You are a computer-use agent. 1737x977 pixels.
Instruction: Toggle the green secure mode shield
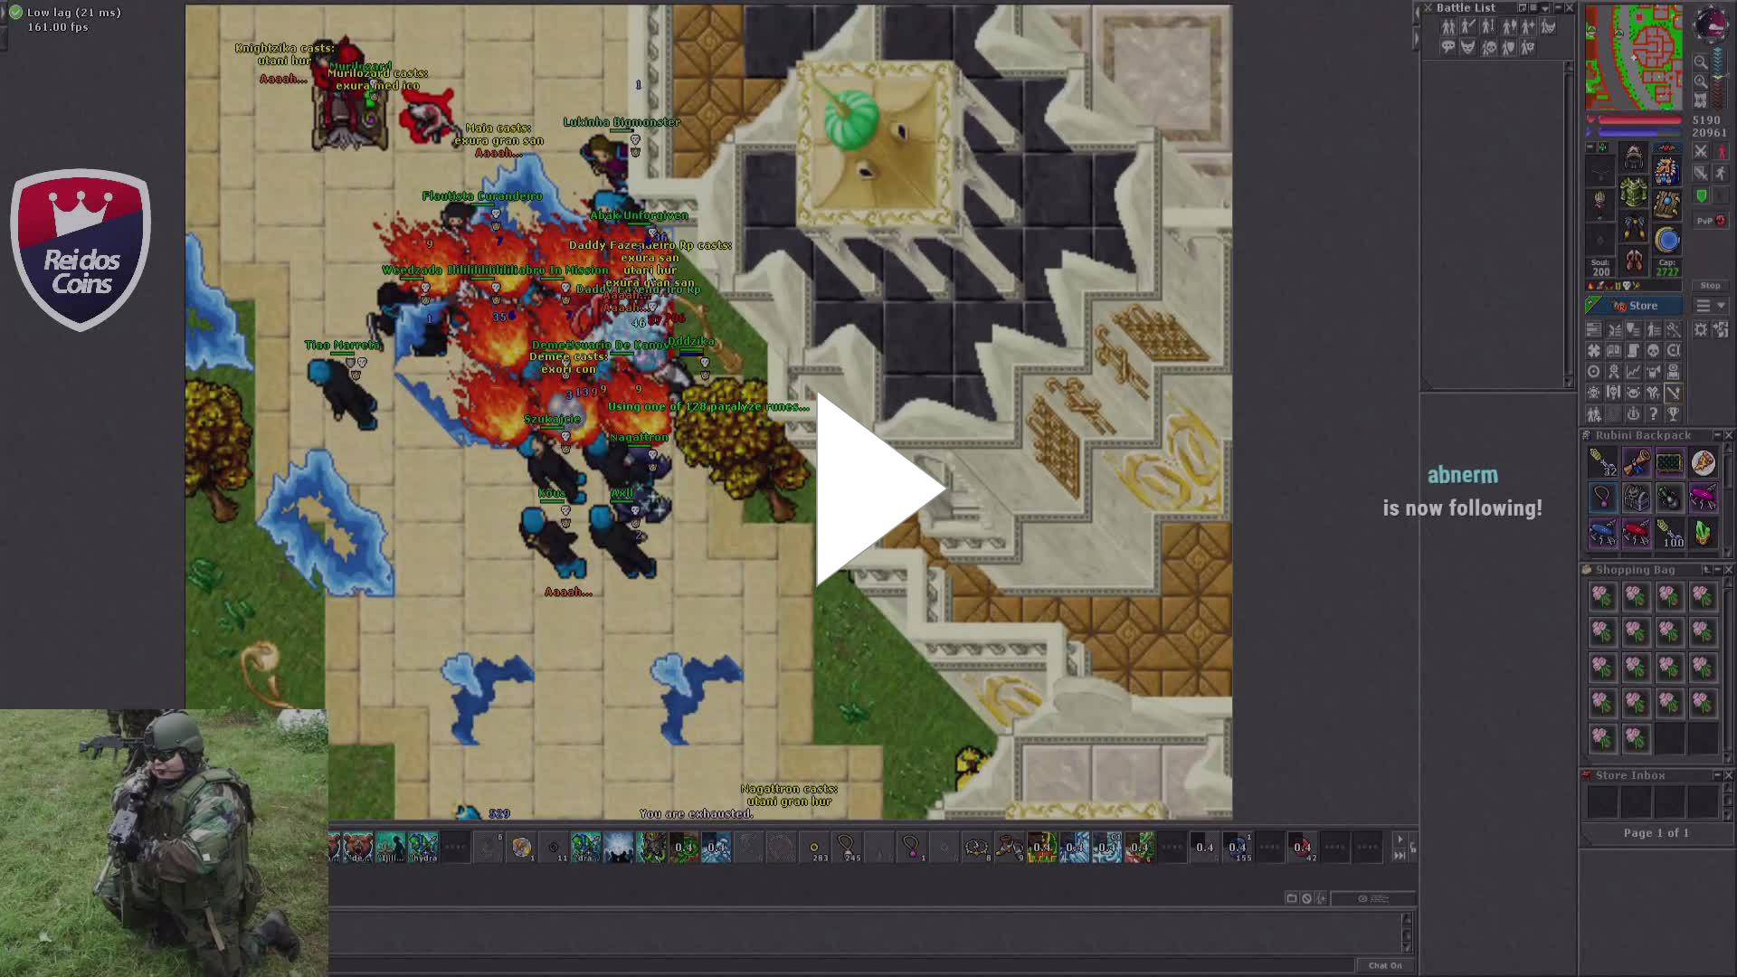click(x=1701, y=196)
